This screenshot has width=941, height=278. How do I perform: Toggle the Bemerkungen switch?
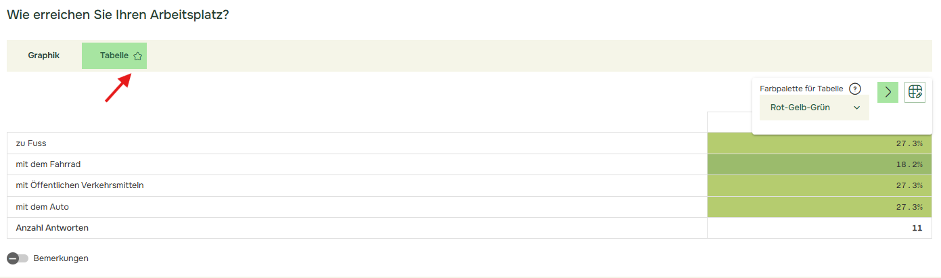tap(18, 258)
